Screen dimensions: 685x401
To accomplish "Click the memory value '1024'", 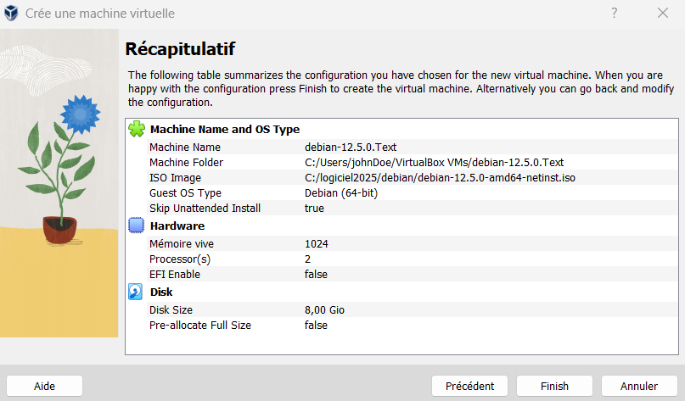I will click(x=317, y=243).
